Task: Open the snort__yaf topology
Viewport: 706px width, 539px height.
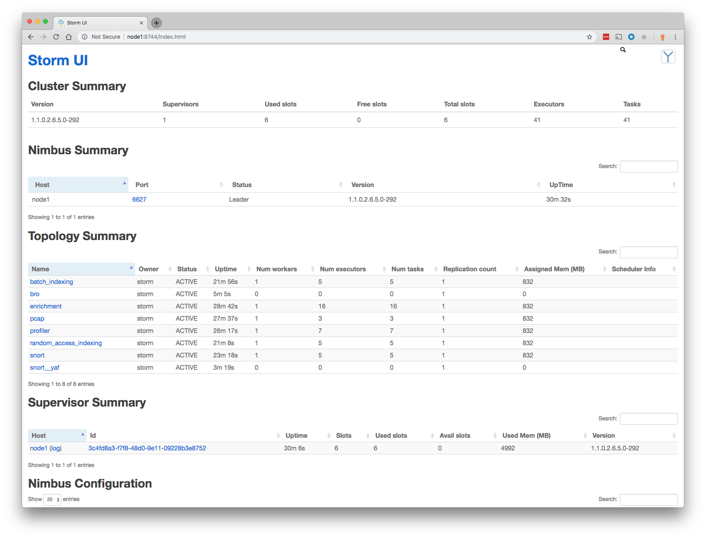Action: click(45, 367)
